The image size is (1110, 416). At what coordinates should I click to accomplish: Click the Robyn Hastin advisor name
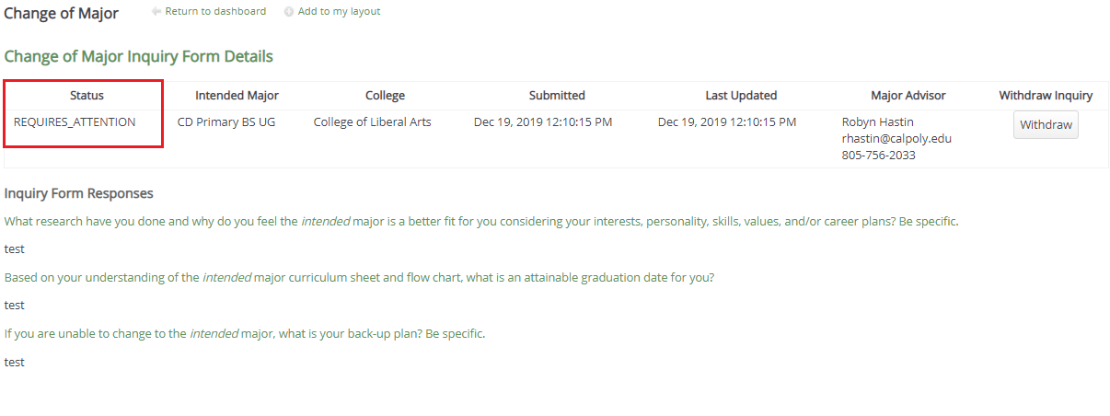pyautogui.click(x=877, y=121)
